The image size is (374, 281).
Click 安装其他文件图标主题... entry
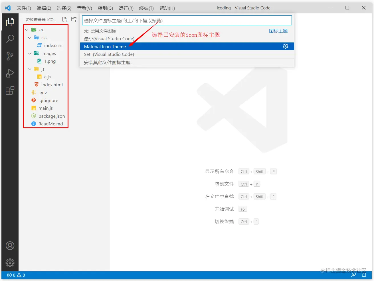click(187, 62)
